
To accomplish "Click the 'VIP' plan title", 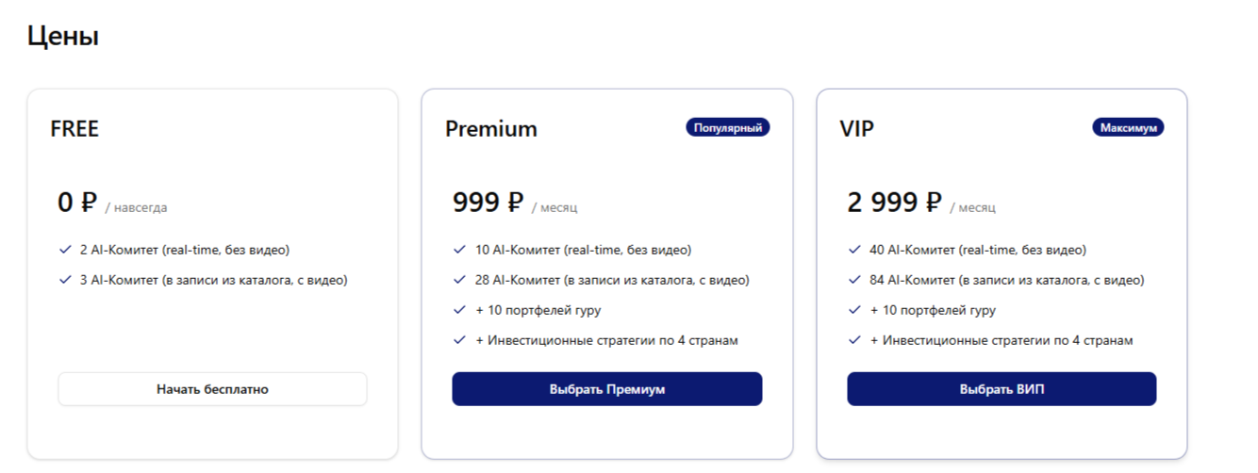I will pos(857,129).
